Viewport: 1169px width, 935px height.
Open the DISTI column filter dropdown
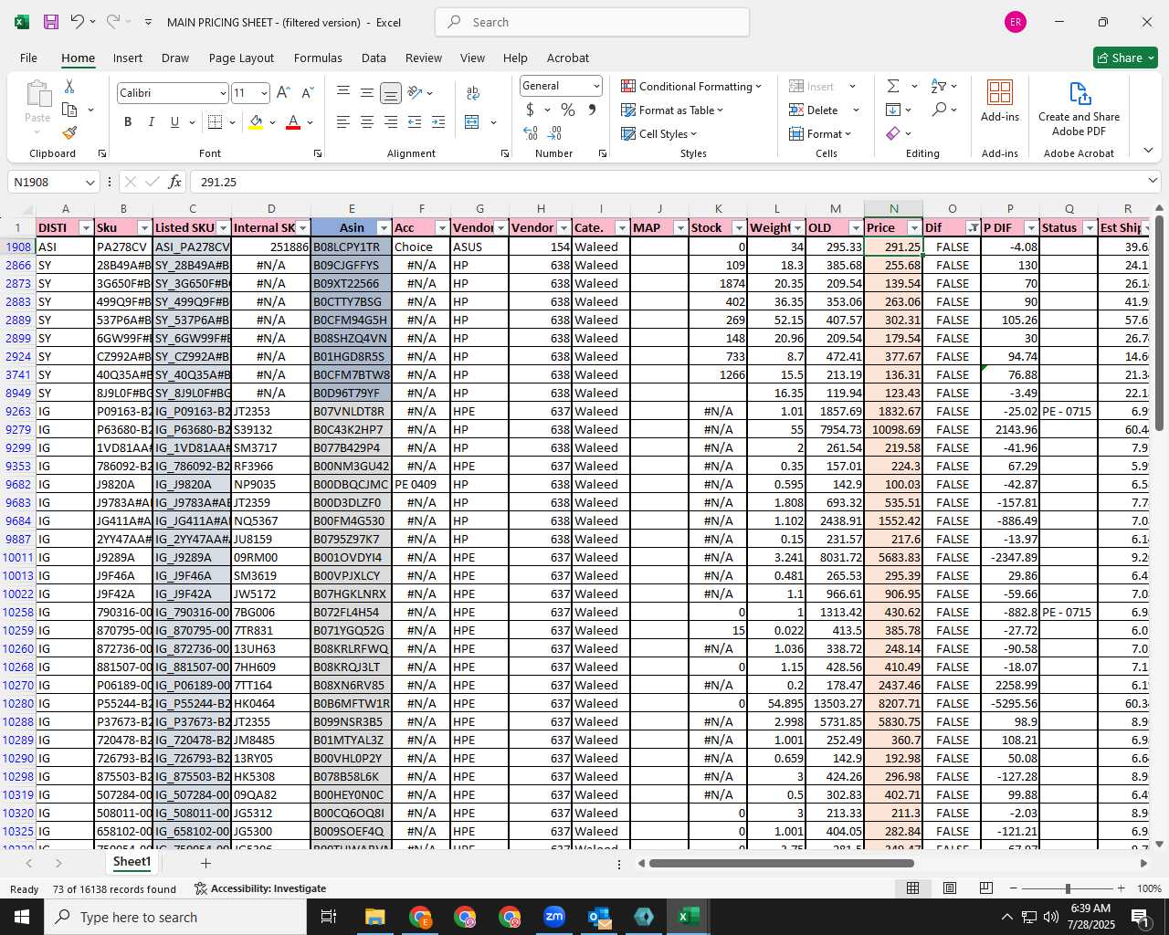click(x=86, y=227)
